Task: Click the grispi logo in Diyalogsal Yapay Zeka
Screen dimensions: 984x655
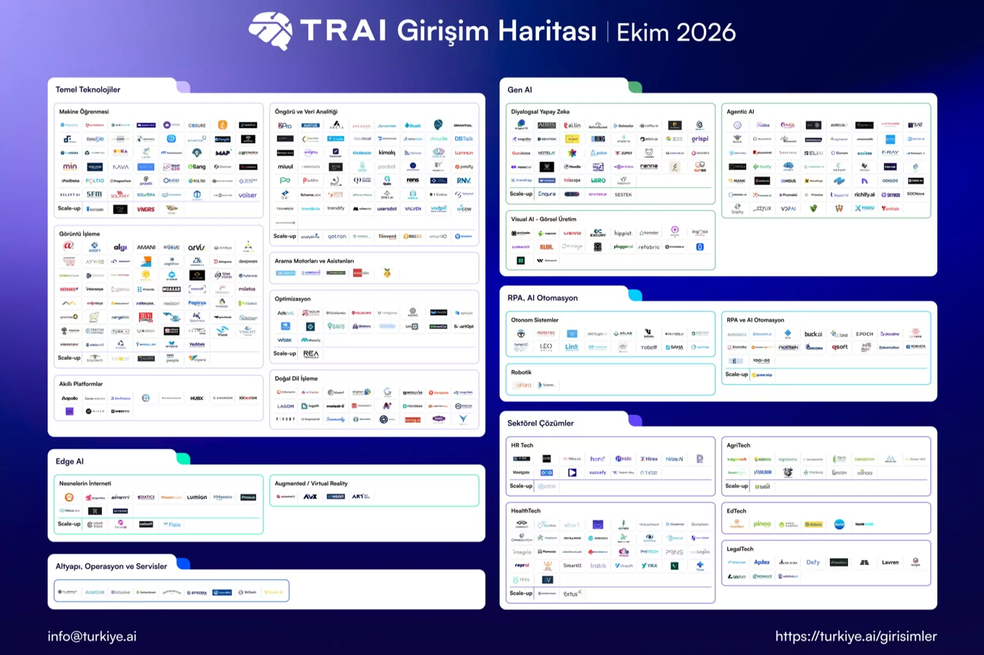Action: [700, 139]
